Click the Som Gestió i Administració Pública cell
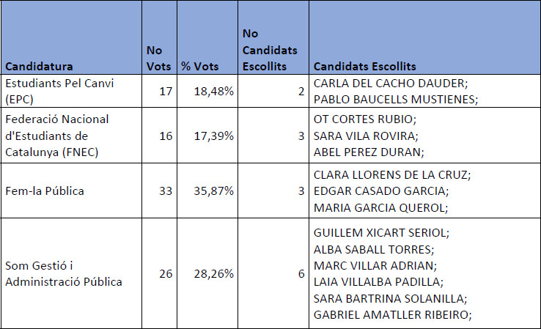The width and height of the screenshot is (541, 329). coord(62,273)
